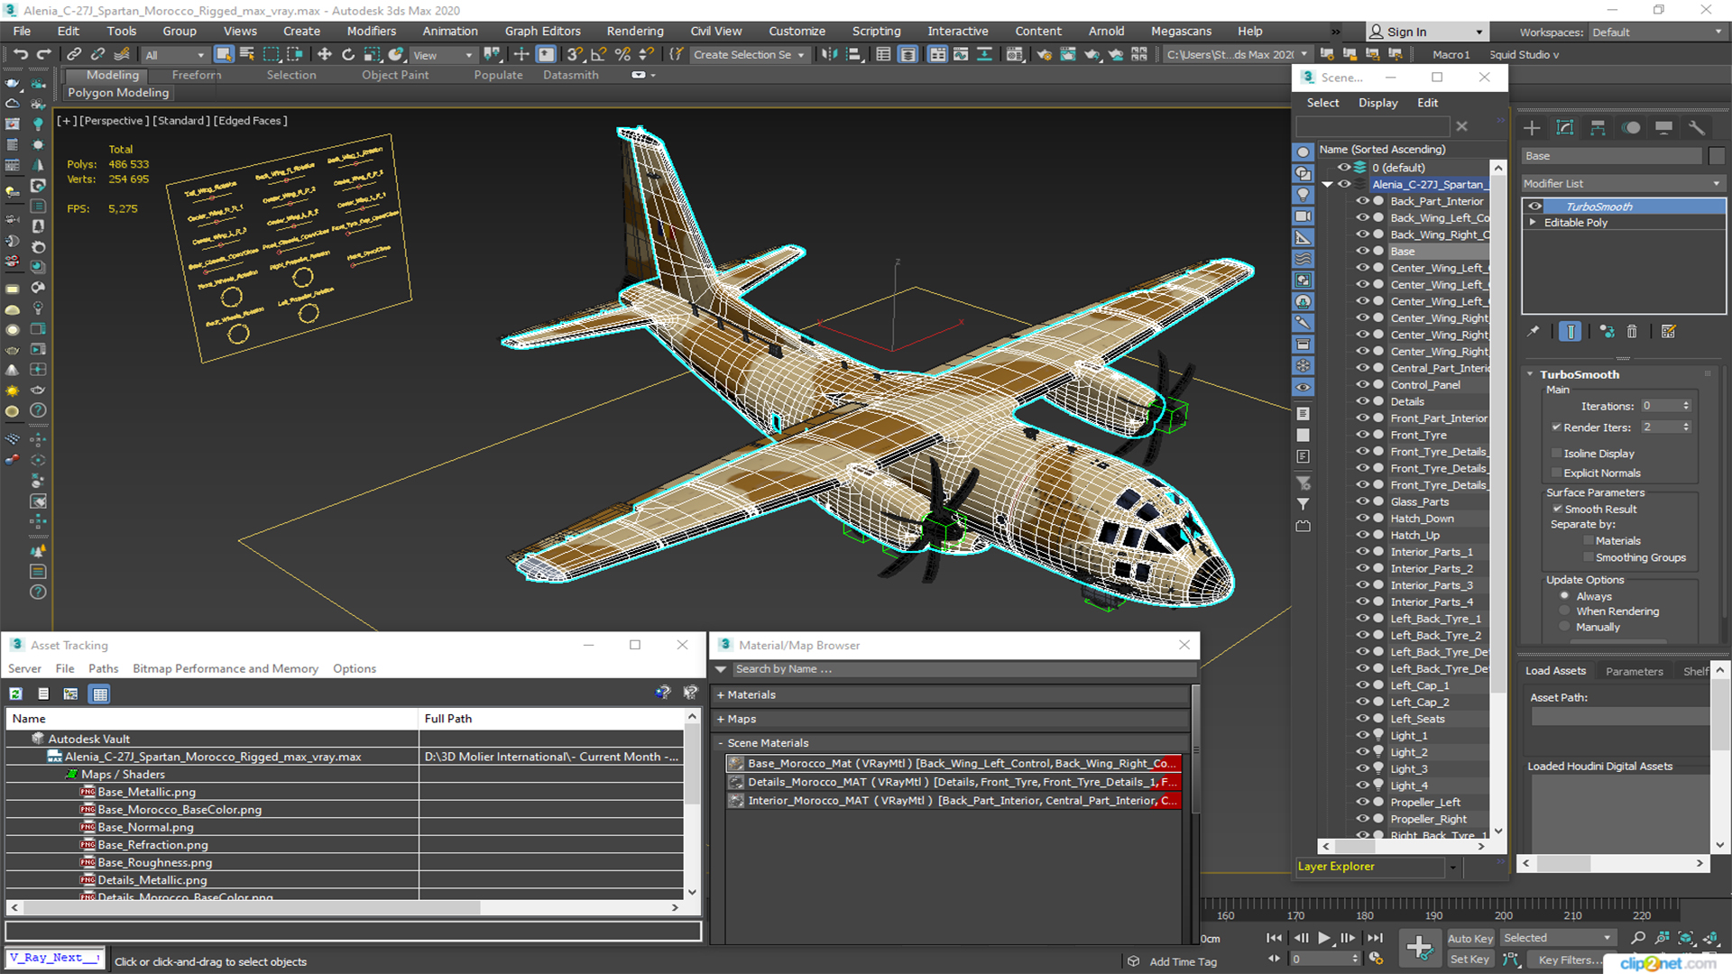
Task: Activate the Select and Link tool
Action: tap(75, 54)
